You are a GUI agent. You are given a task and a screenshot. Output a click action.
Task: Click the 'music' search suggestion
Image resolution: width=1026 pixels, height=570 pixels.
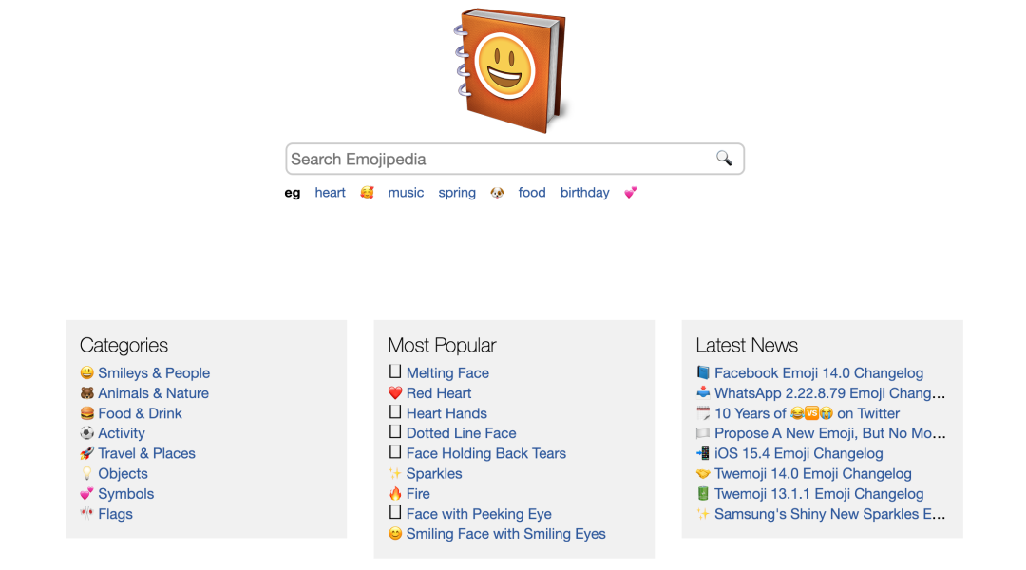click(x=406, y=193)
